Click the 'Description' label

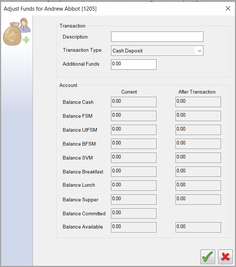click(75, 37)
